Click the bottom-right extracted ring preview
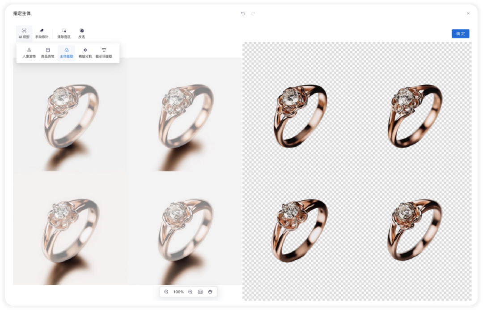The width and height of the screenshot is (483, 310). pyautogui.click(x=414, y=229)
